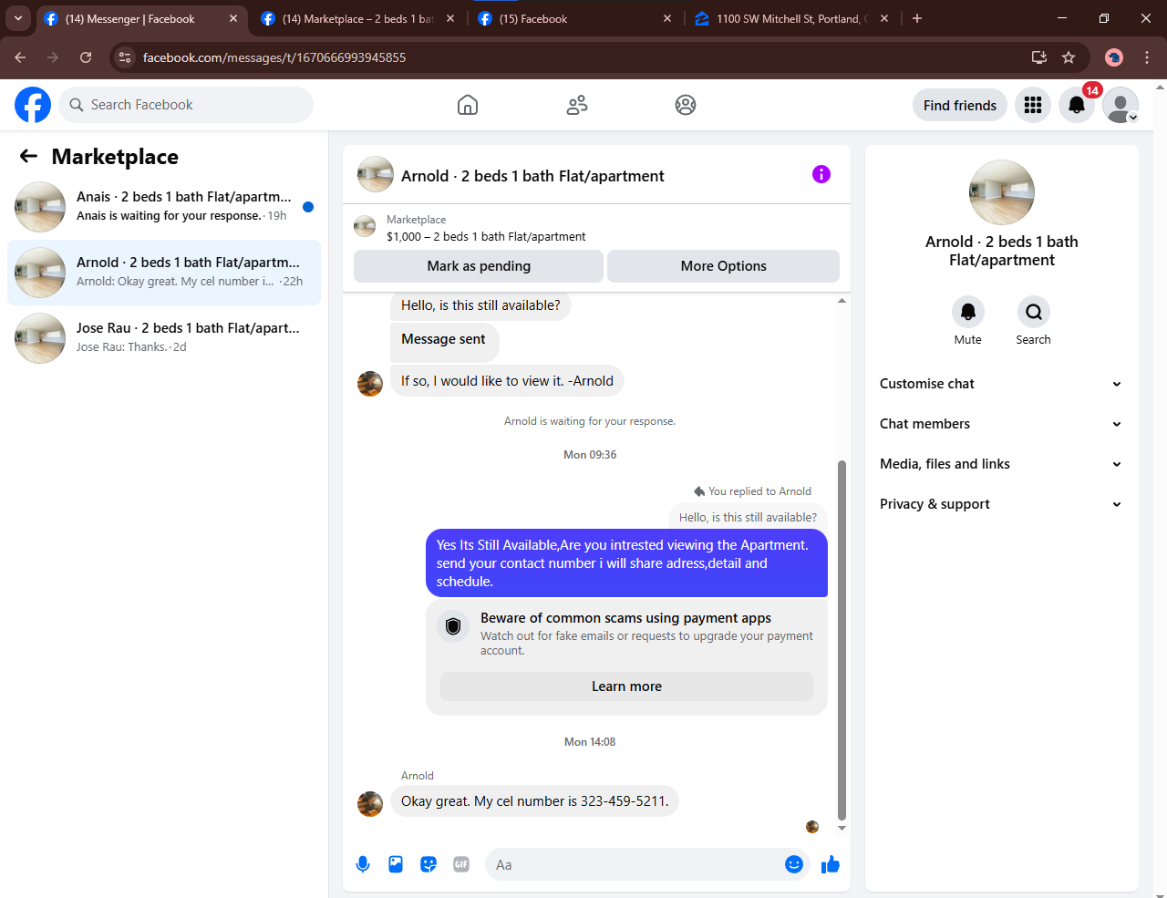The image size is (1167, 898).
Task: Open Notifications bell with 14 badge
Action: (1077, 105)
